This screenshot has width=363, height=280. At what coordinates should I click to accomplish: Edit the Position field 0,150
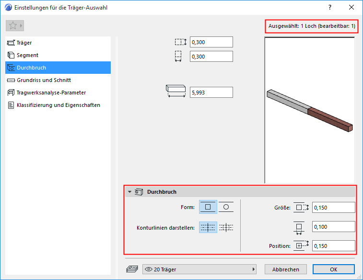[333, 246]
